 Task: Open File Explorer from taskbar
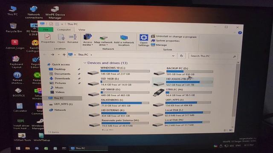pyautogui.click(x=27, y=148)
